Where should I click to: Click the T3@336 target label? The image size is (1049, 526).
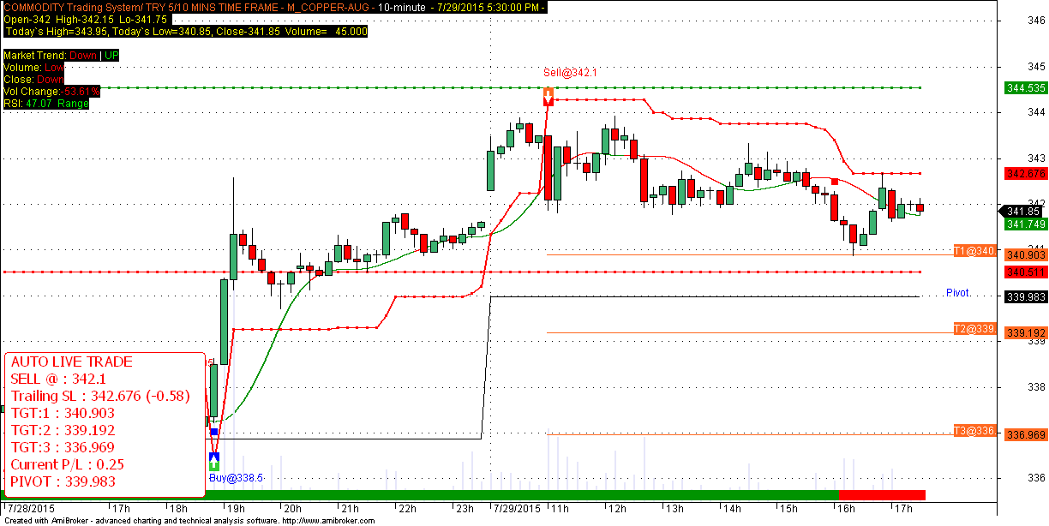tap(974, 431)
